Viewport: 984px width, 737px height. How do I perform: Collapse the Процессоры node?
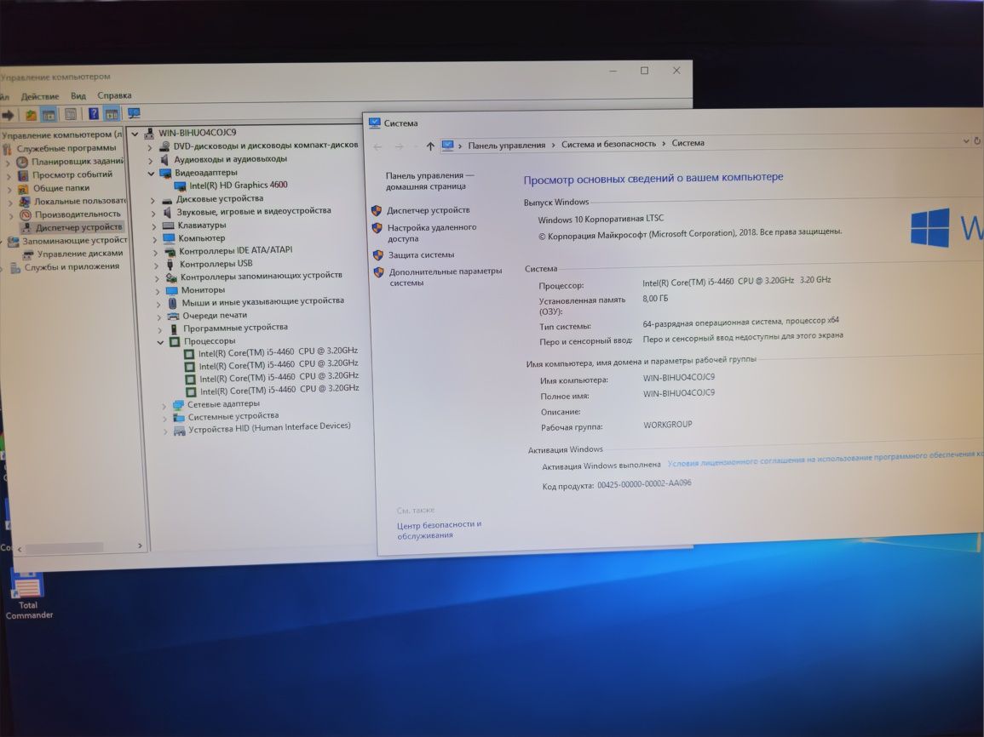coord(161,342)
